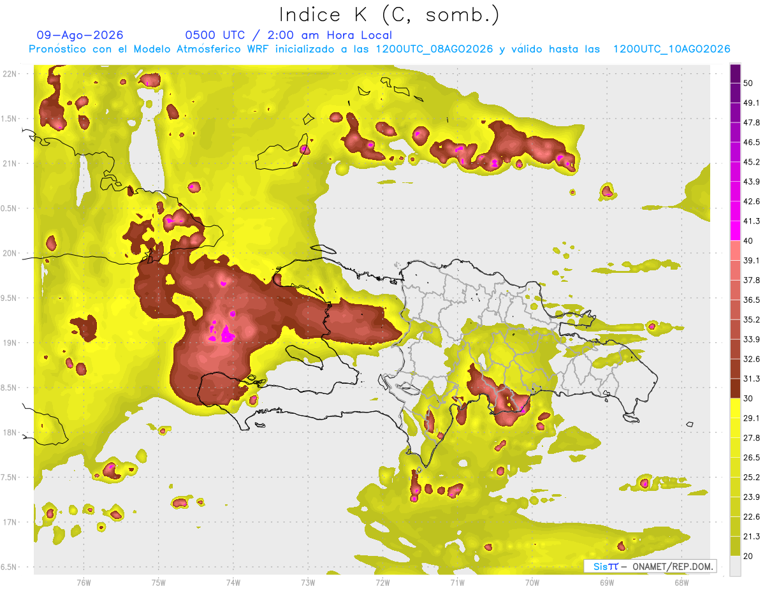Click the colorbar value "43.9"
This screenshot has width=765, height=591.
tap(752, 182)
